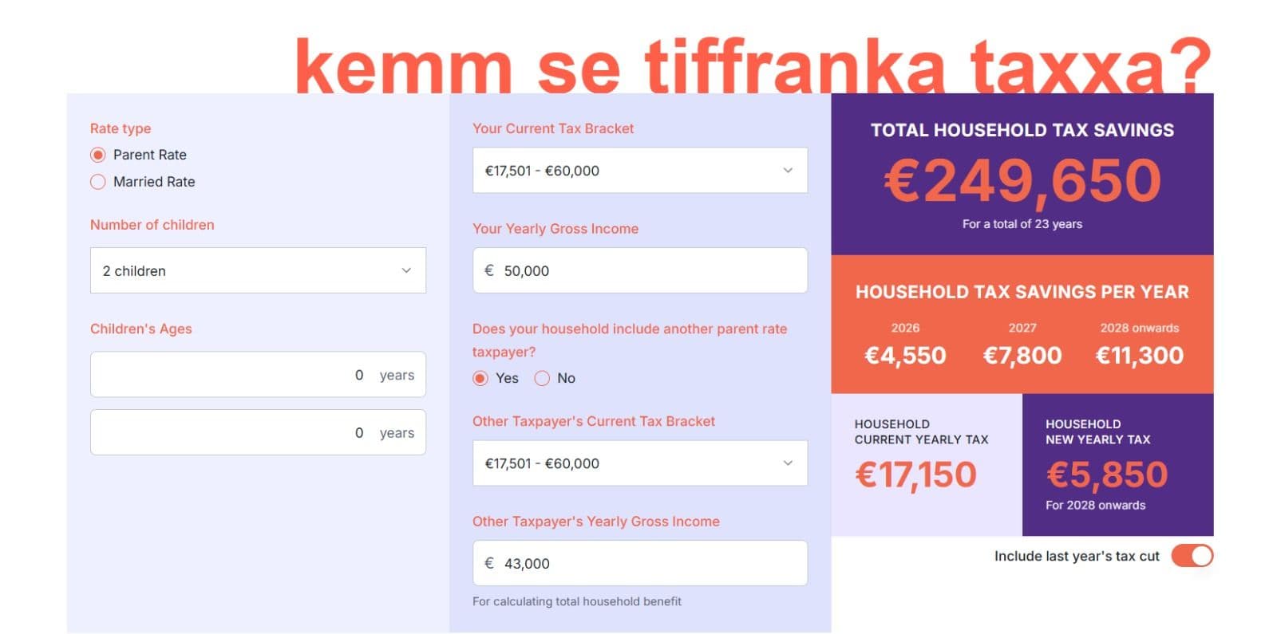
Task: Open the Number of children dropdown
Action: point(258,270)
